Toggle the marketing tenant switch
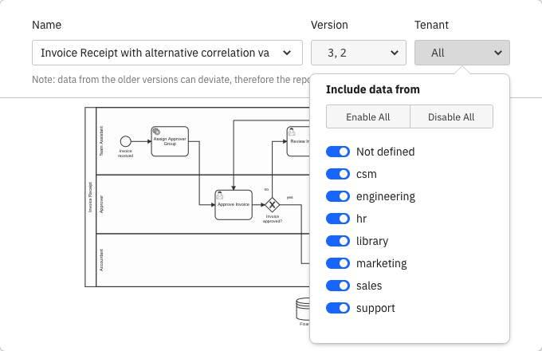The image size is (542, 351). pos(338,263)
